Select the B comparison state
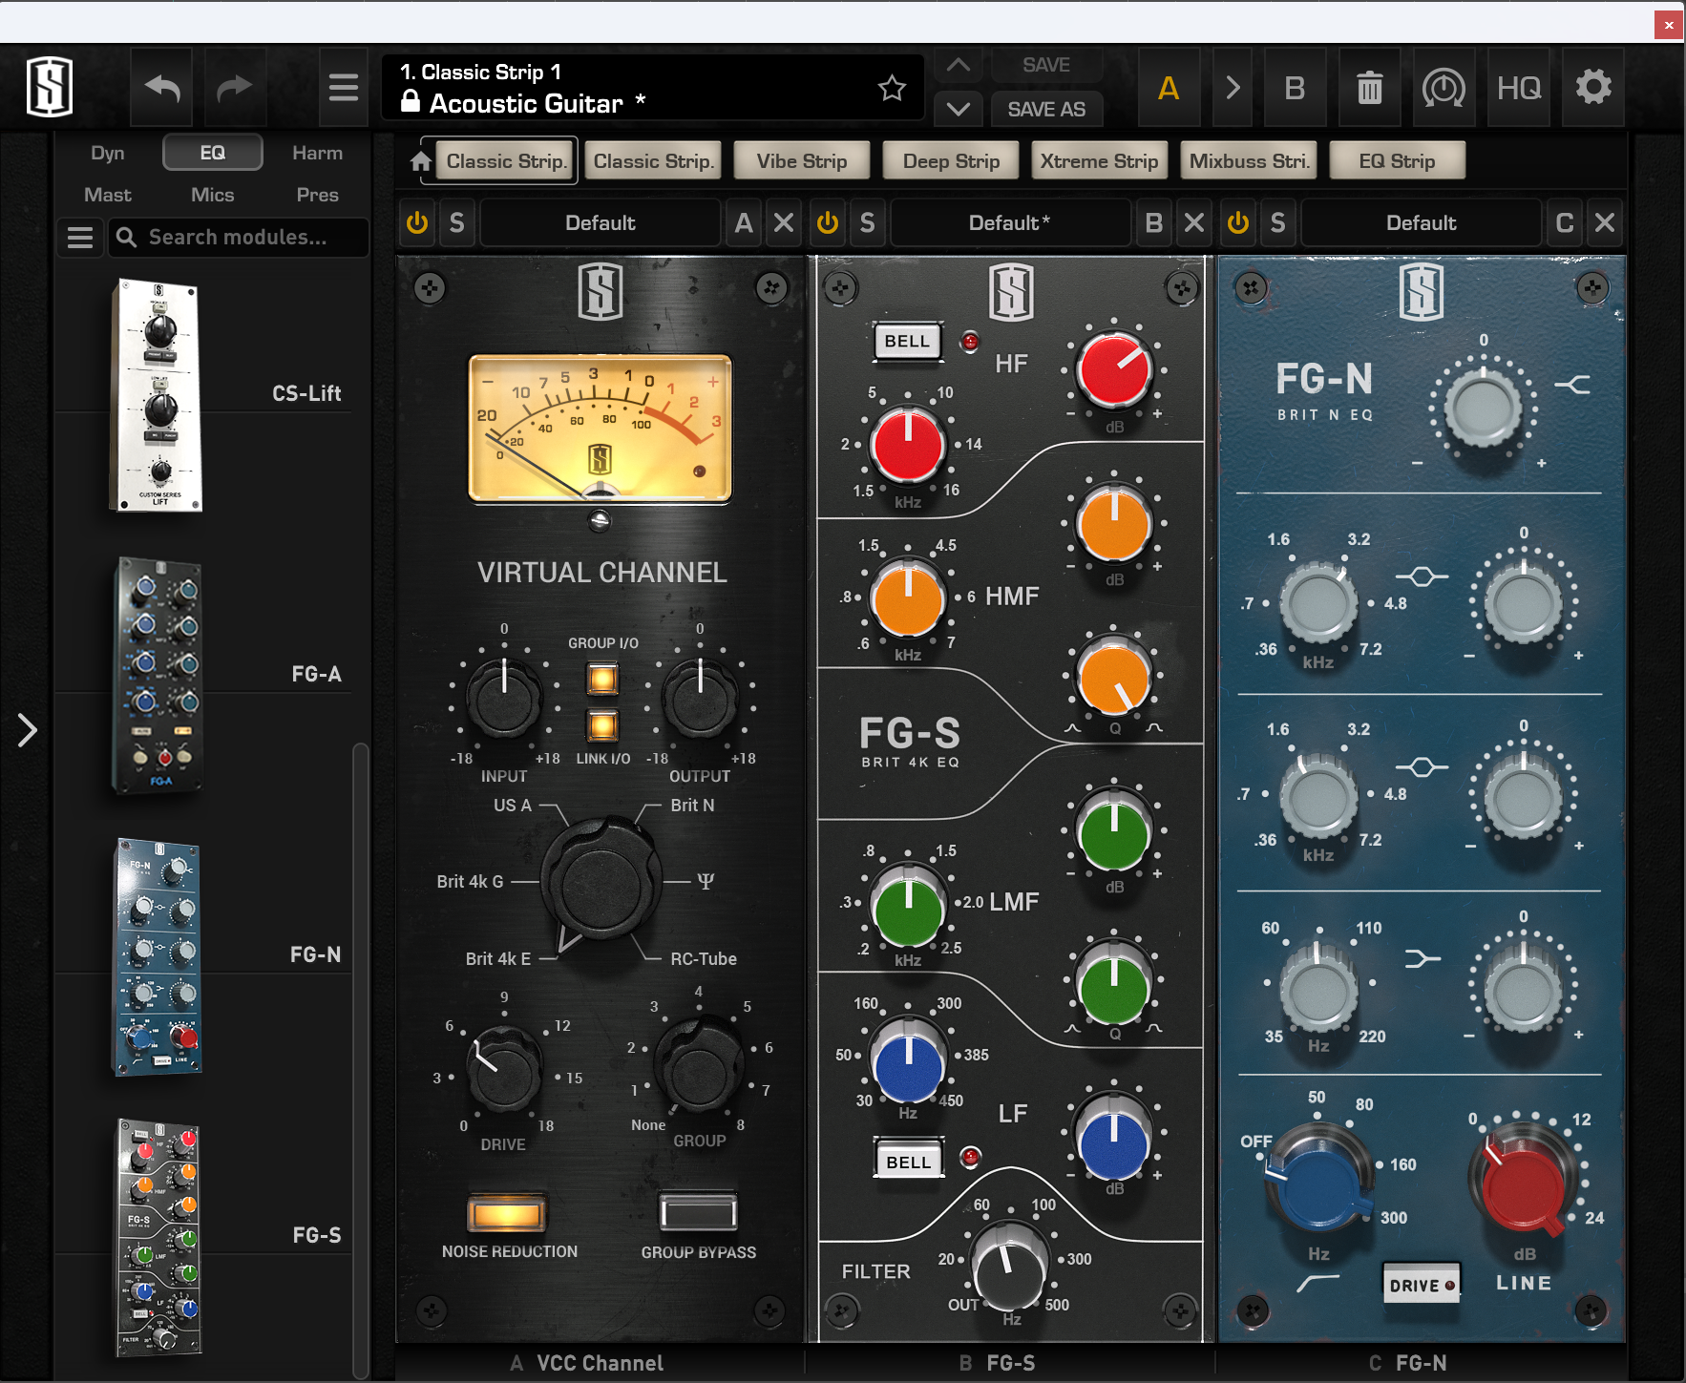1686x1383 pixels. point(1295,88)
